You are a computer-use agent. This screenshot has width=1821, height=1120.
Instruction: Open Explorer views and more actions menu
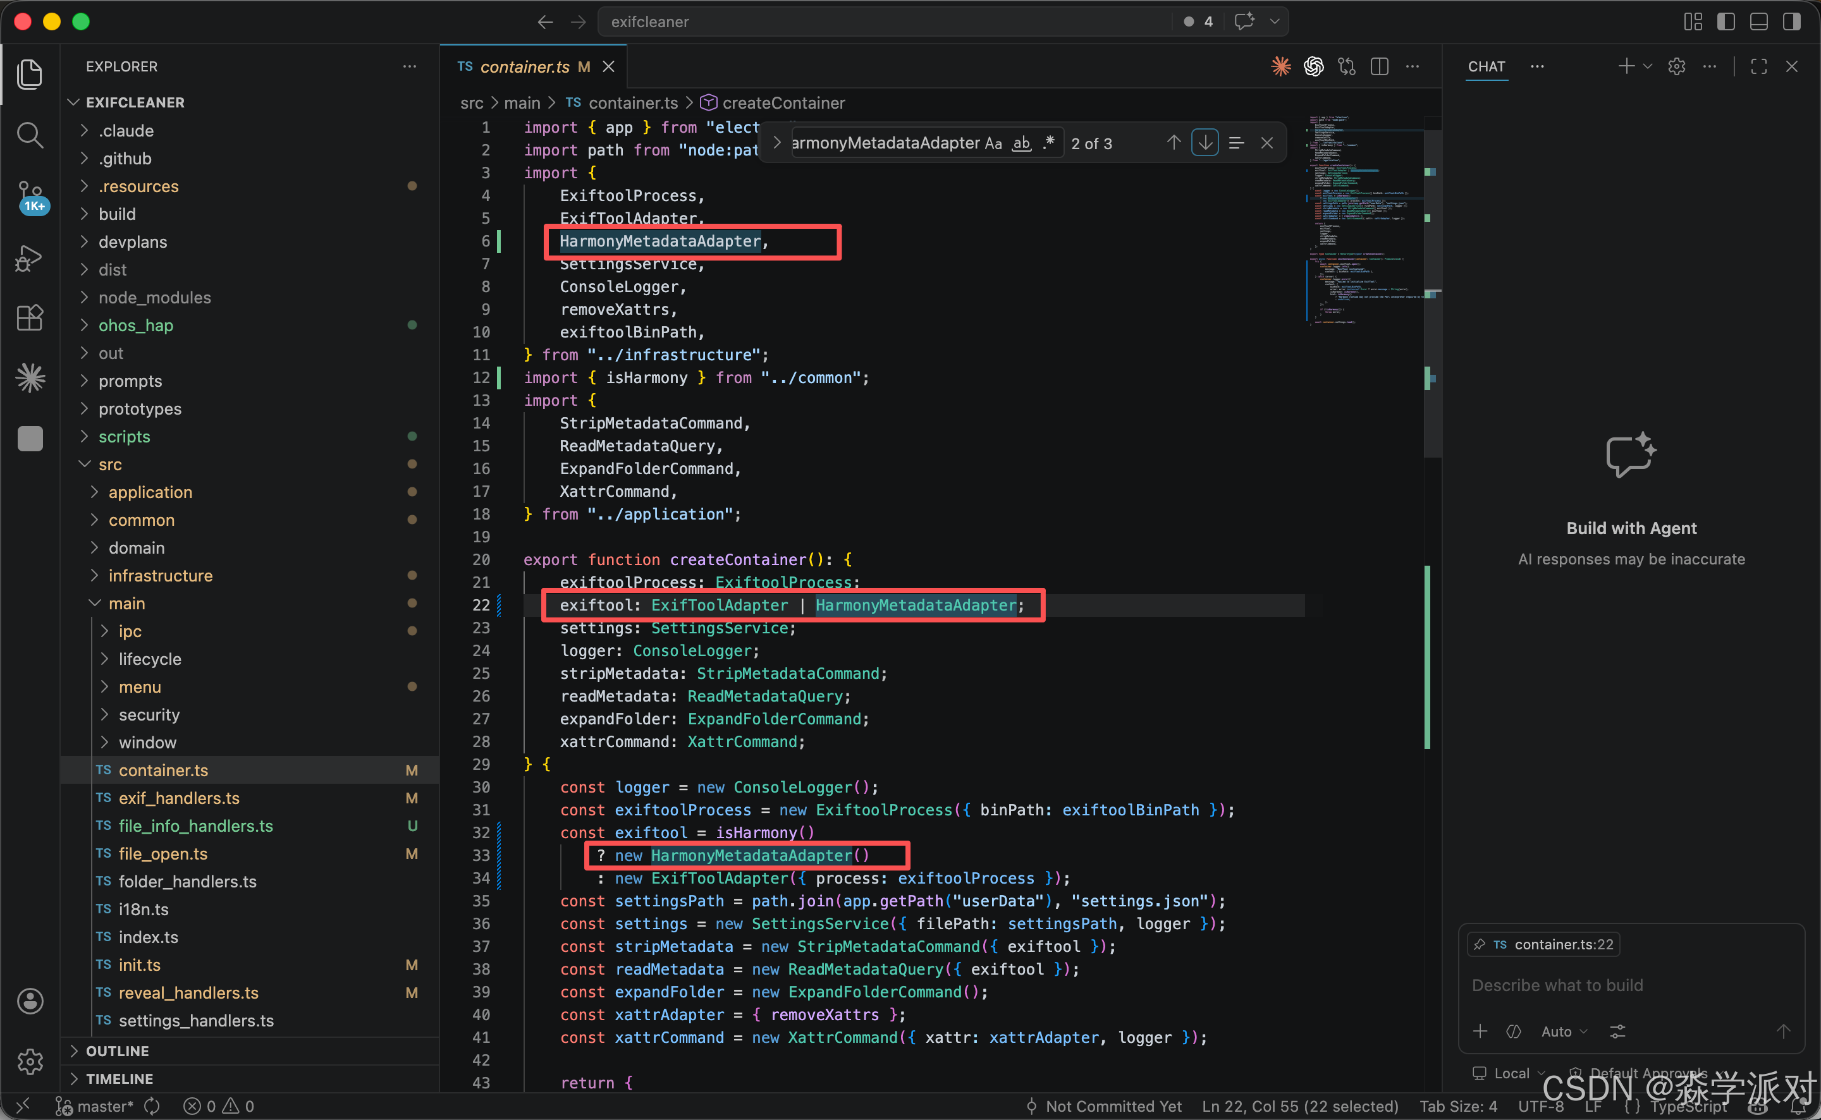tap(410, 66)
